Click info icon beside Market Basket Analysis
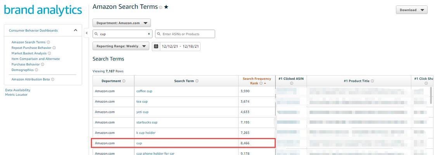Image resolution: width=437 pixels, height=155 pixels. pos(49,53)
